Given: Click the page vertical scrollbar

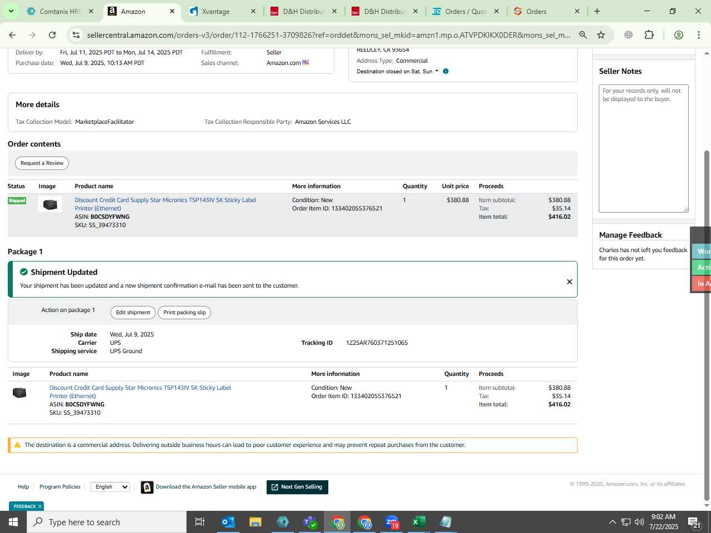Looking at the screenshot, I should pyautogui.click(x=707, y=325).
